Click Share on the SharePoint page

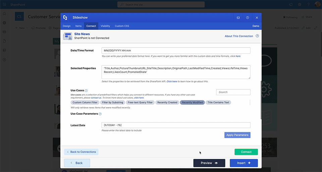[307, 17]
